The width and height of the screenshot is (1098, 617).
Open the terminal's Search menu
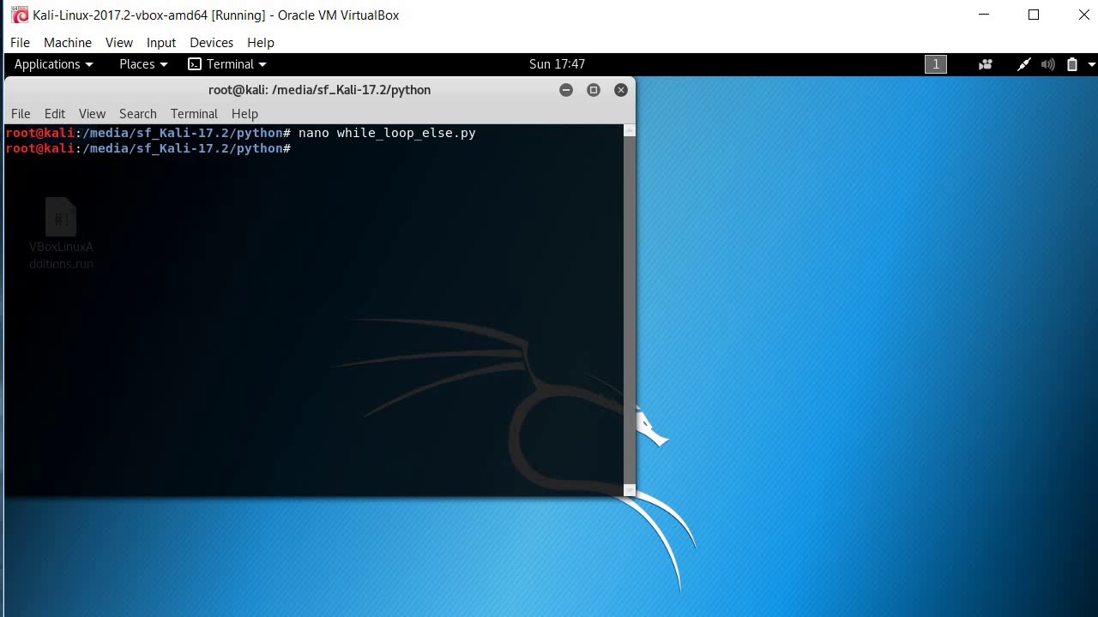pos(138,113)
